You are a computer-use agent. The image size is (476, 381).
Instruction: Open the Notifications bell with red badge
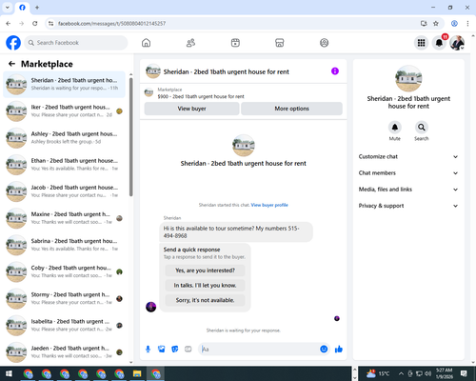pyautogui.click(x=439, y=43)
